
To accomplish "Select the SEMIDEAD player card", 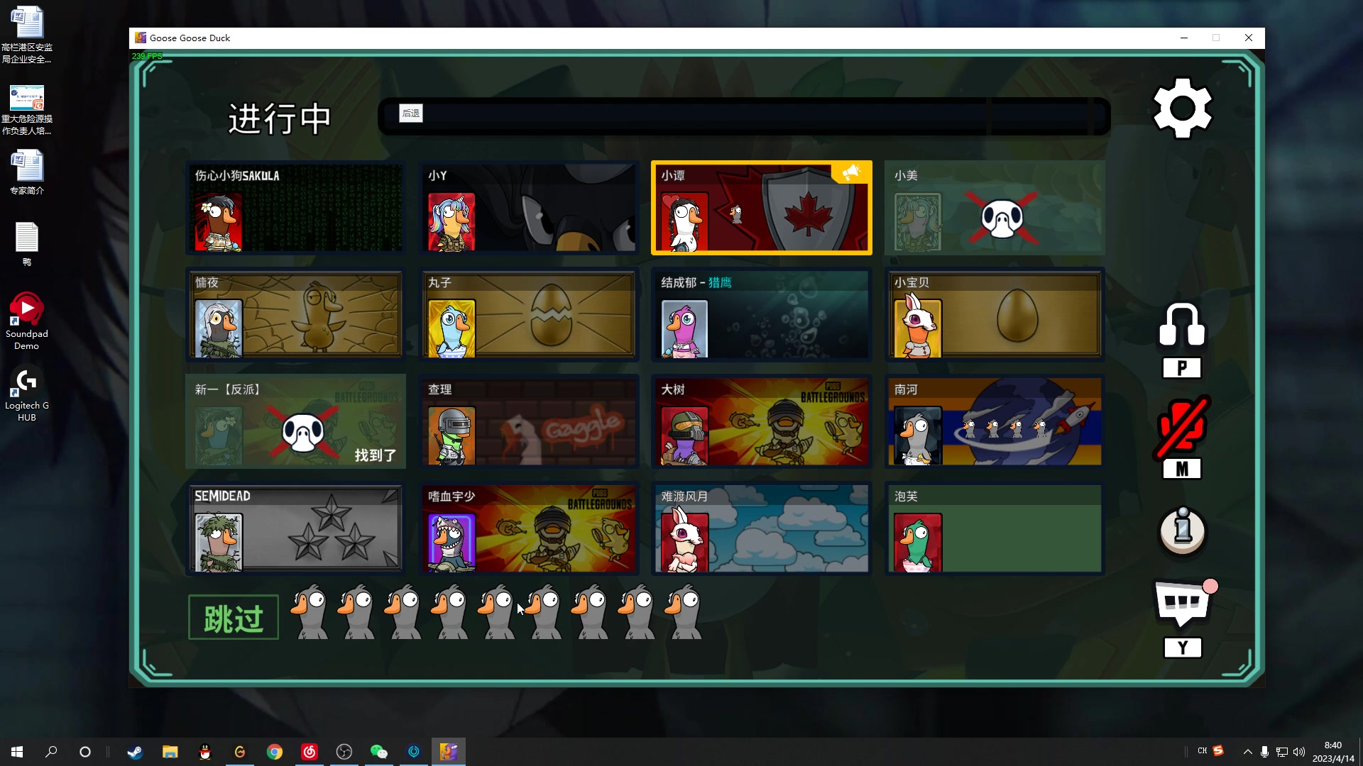I will pyautogui.click(x=295, y=528).
